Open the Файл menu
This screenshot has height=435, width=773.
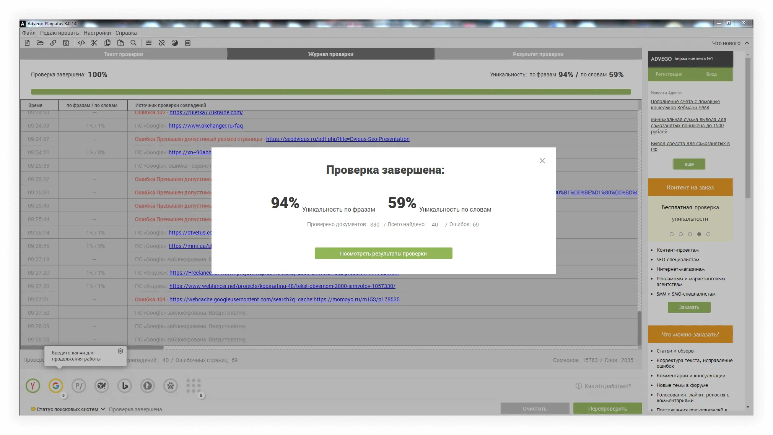pos(29,33)
